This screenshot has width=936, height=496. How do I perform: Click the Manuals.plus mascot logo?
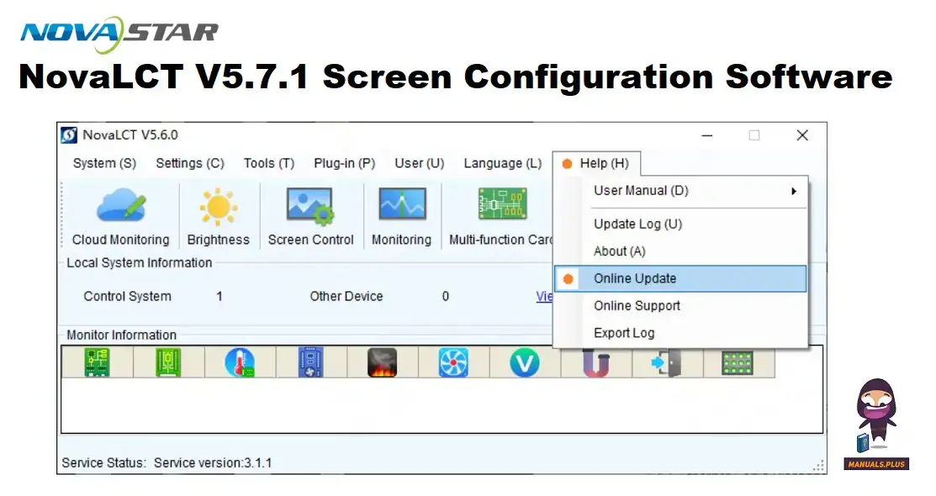tap(876, 425)
